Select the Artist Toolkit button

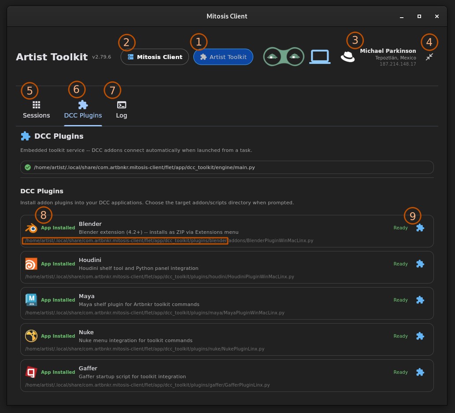coord(223,57)
